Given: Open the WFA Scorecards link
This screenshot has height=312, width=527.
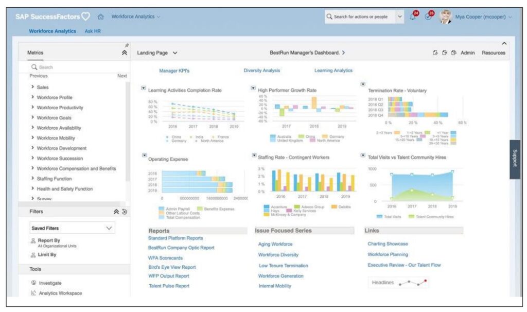Looking at the screenshot, I should (165, 258).
